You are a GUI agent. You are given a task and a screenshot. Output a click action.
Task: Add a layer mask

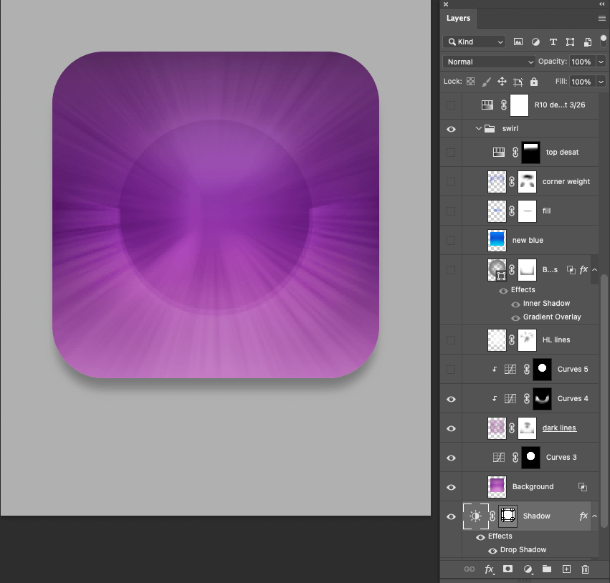508,569
